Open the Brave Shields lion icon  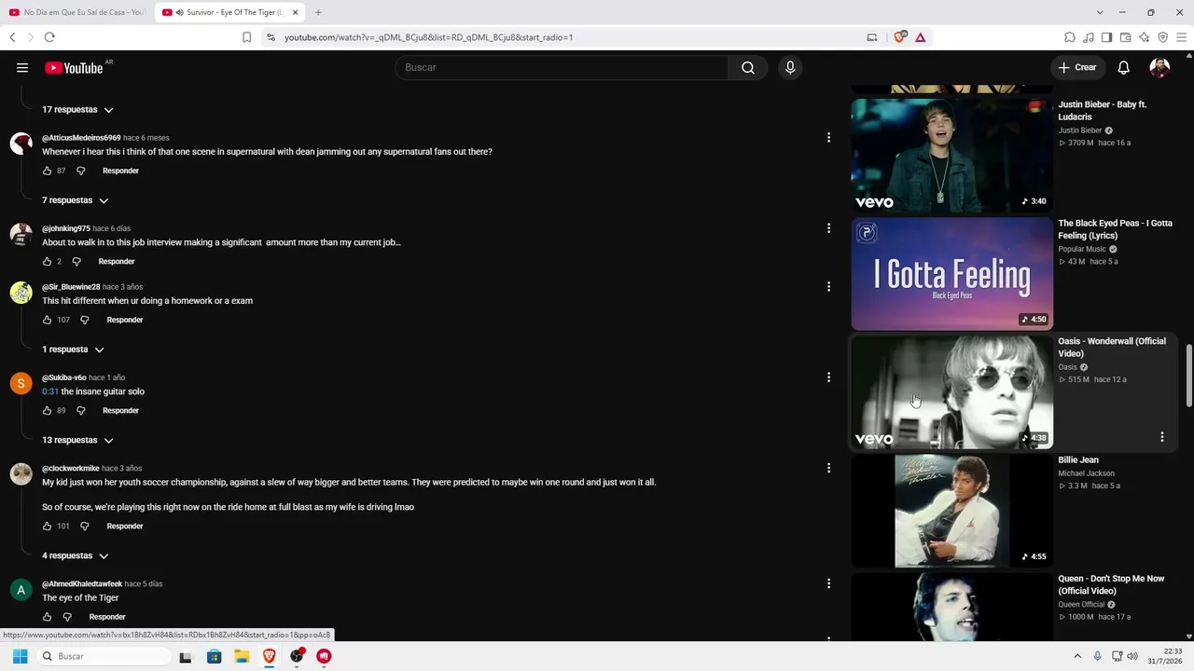coord(899,37)
